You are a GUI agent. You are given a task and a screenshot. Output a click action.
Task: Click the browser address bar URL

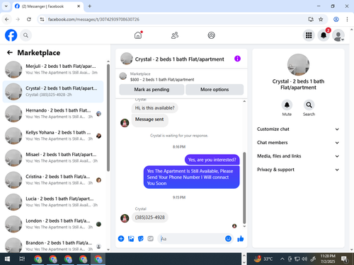[x=93, y=19]
